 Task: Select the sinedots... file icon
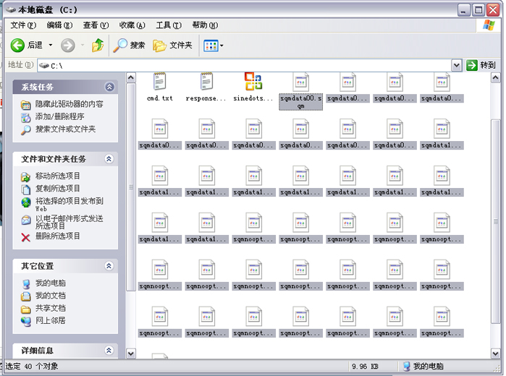253,81
